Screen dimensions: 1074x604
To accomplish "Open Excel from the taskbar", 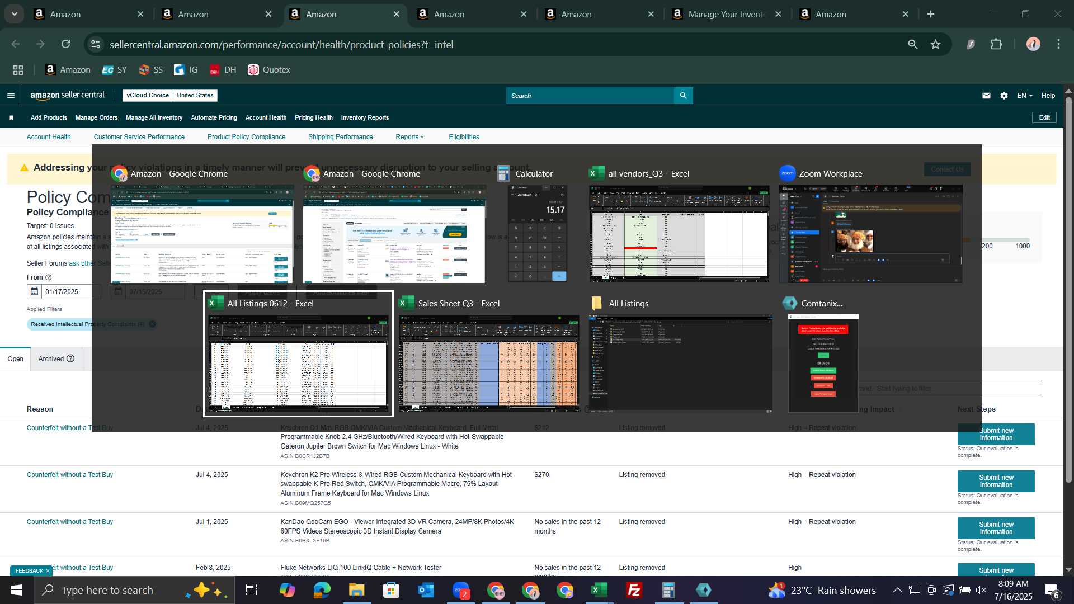I will tap(599, 590).
